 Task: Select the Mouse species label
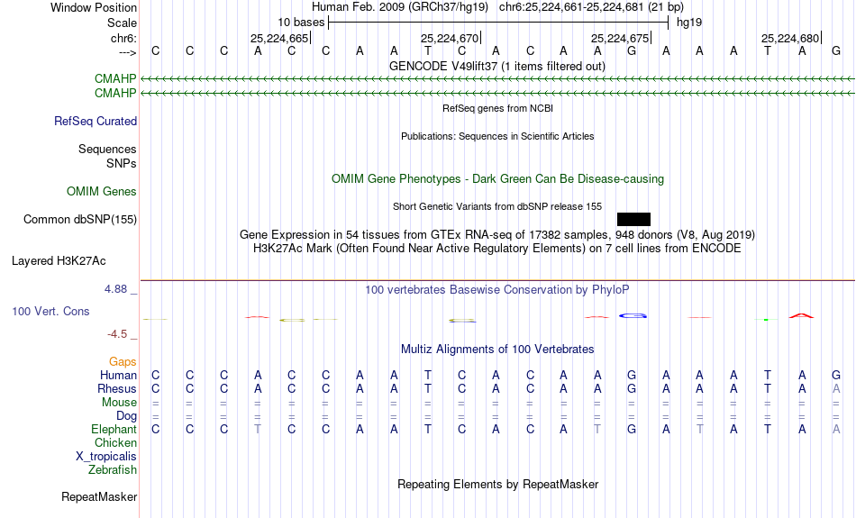119,403
